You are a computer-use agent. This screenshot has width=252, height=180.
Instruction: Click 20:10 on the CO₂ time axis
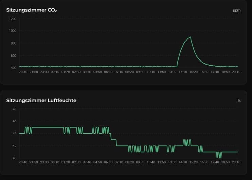coord(236,72)
